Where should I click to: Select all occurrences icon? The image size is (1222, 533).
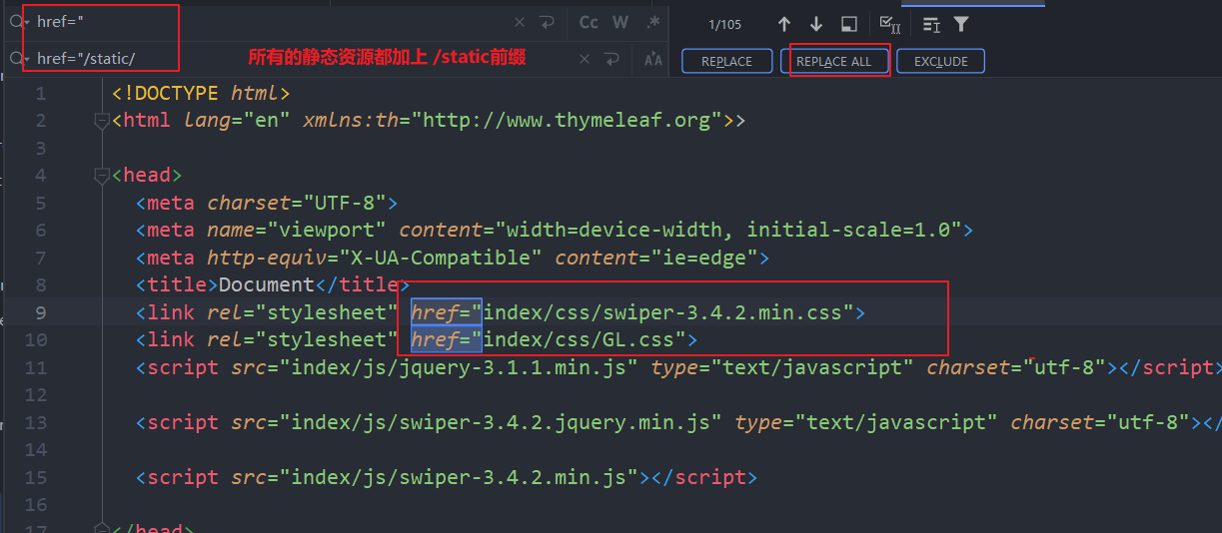[x=889, y=24]
